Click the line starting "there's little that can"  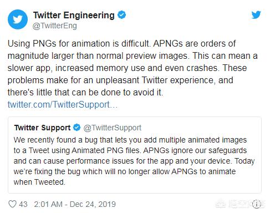click(x=85, y=93)
